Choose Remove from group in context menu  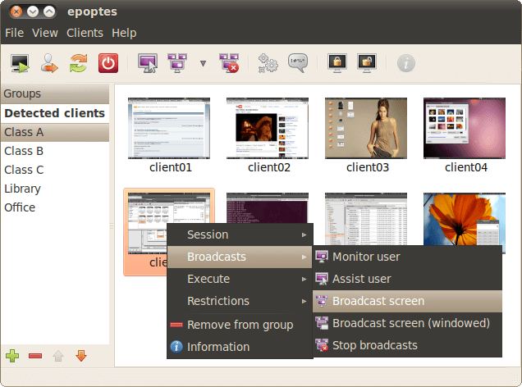[x=239, y=325]
